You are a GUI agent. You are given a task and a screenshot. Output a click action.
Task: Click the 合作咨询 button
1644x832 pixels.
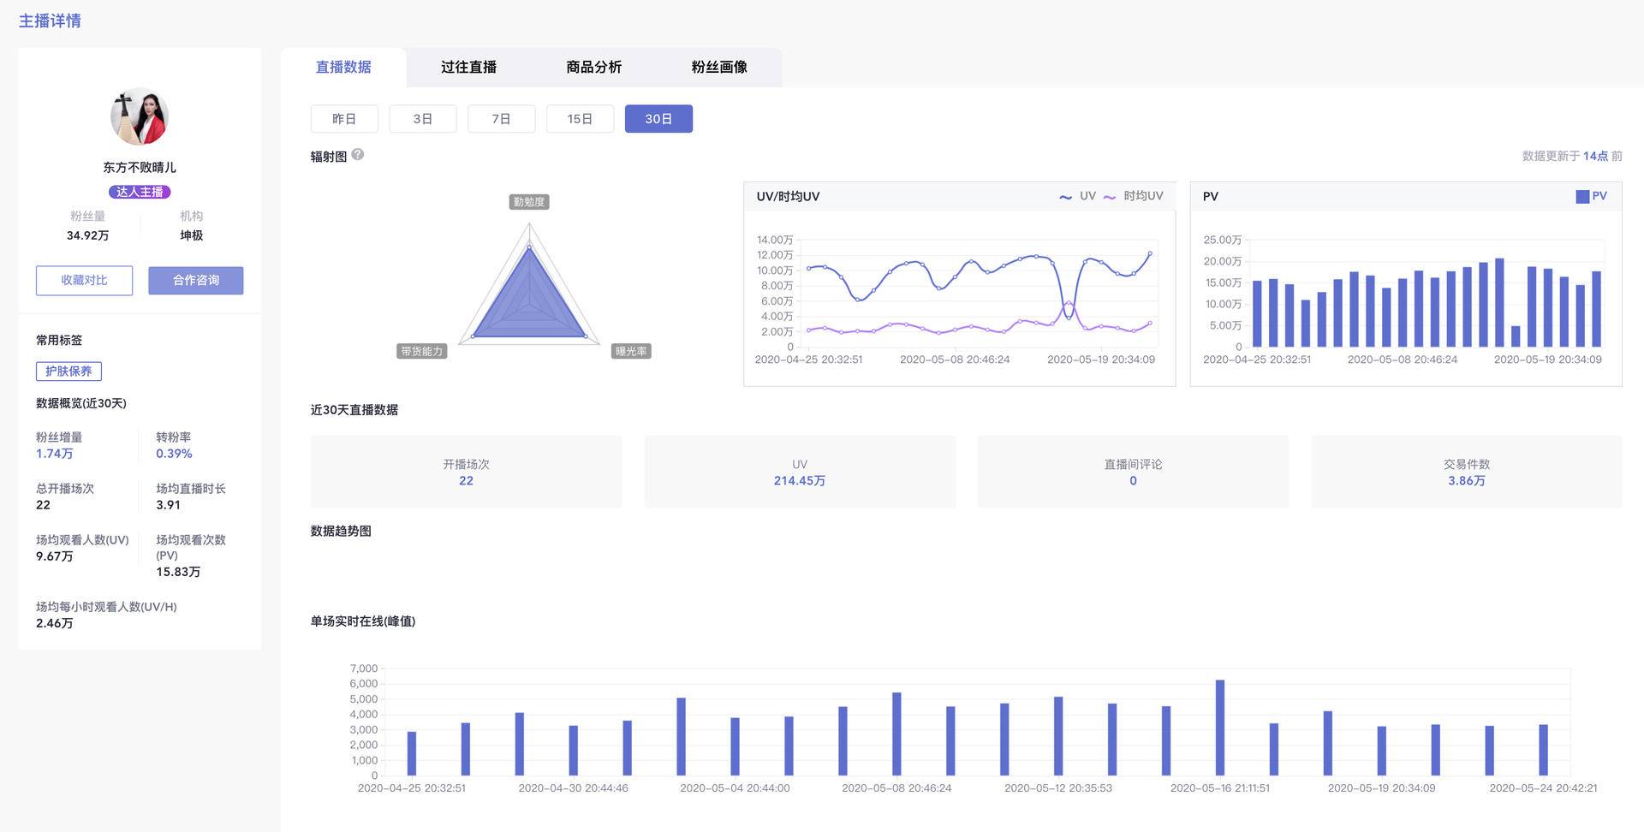[196, 280]
